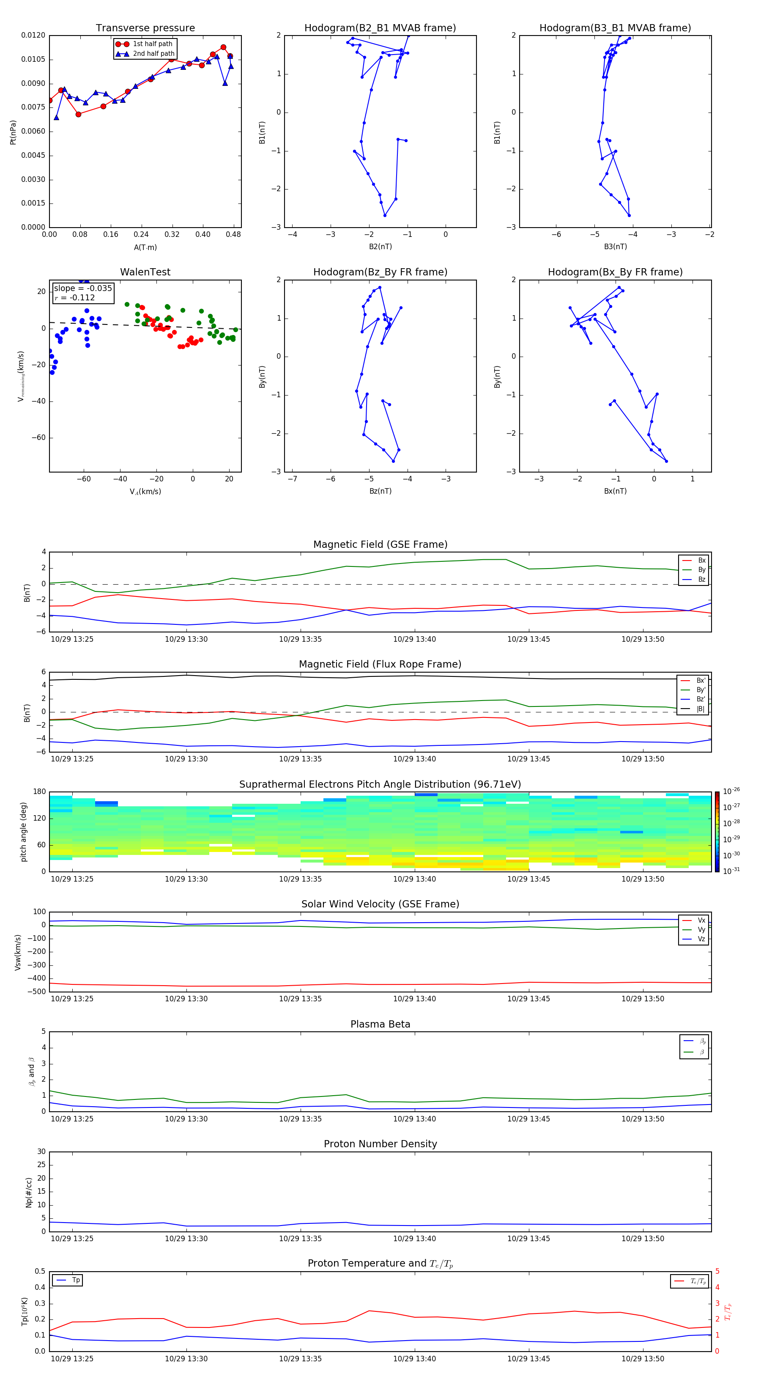Click 'Hodogram(Bz_By FR frame)' title

click(x=380, y=272)
